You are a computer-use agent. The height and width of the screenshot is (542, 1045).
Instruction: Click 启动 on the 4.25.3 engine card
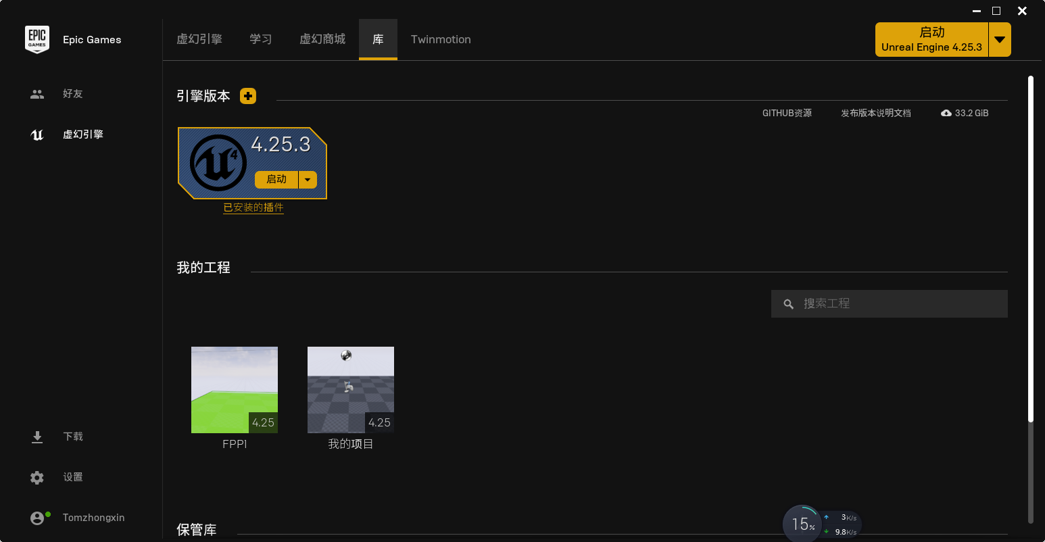(x=276, y=179)
